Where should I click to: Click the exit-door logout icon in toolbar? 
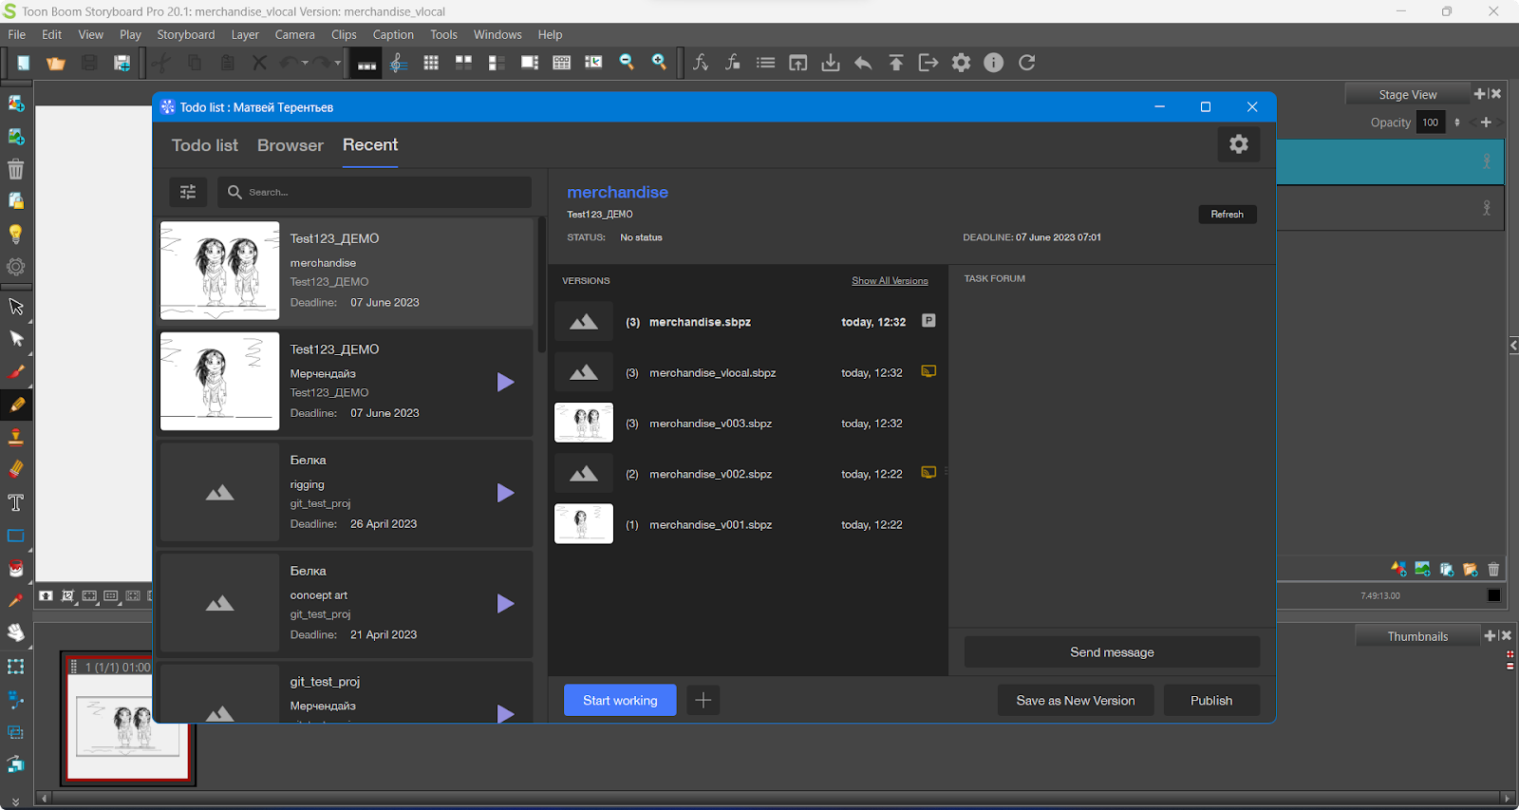tap(928, 63)
